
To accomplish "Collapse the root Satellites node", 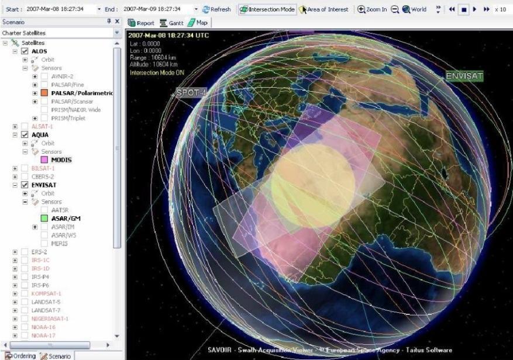I will [5, 43].
